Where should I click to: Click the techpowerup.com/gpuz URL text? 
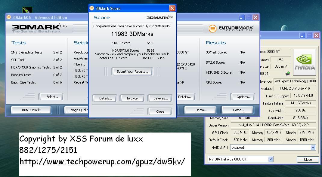102,161
